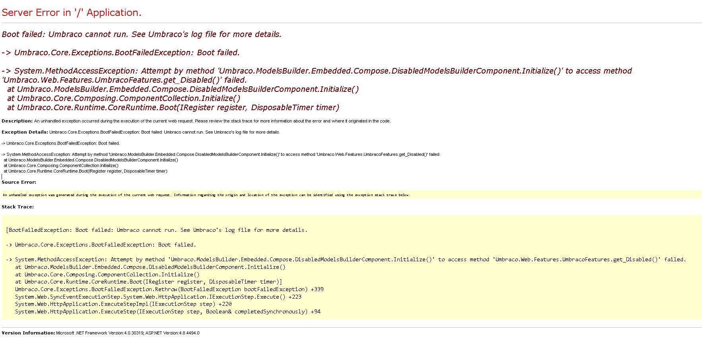Click the large italic "at Umbraco.Core.Composing.ComponentCollection.Initialize()" line

point(124,98)
